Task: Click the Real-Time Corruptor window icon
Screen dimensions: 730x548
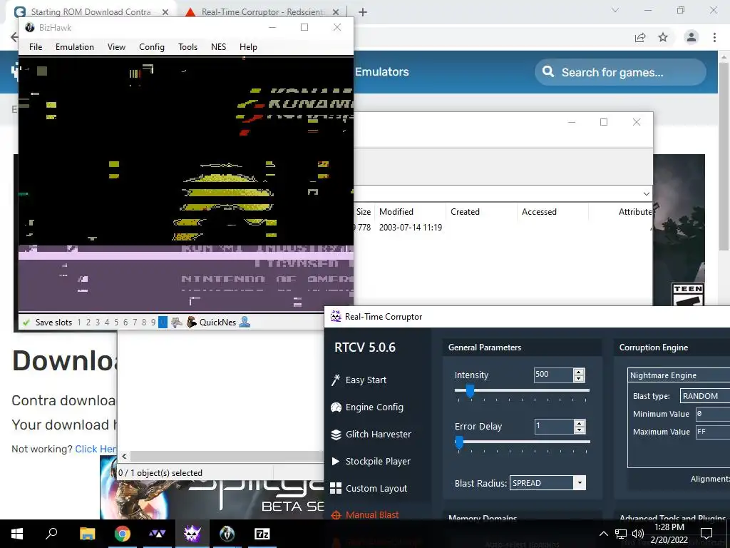Action: click(336, 316)
